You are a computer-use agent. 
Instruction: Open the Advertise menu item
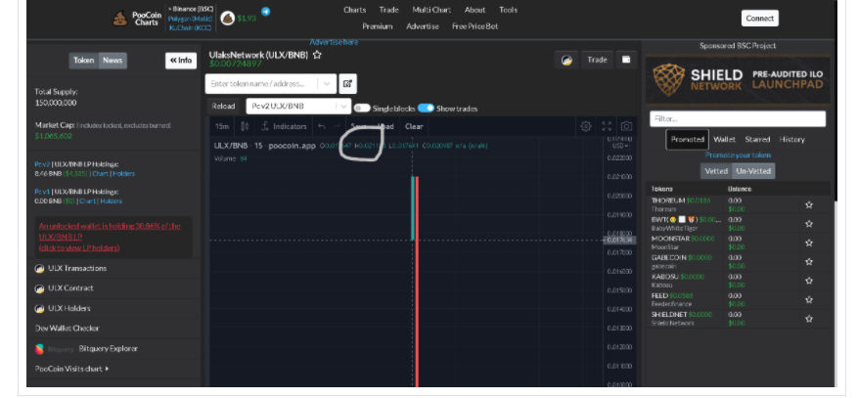coord(423,26)
